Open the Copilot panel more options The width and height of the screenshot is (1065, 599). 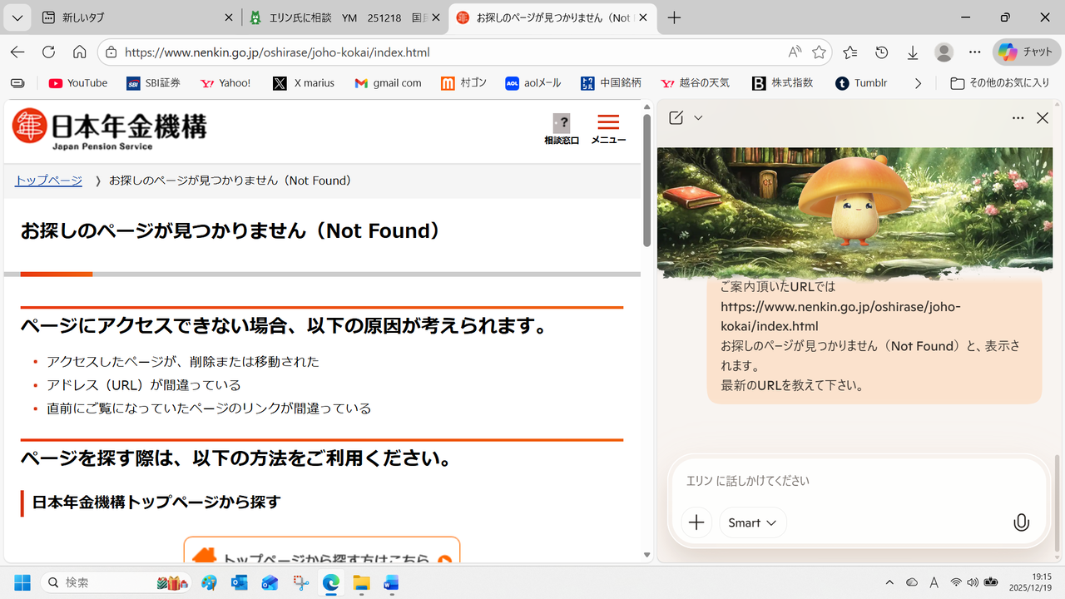[x=1018, y=118]
